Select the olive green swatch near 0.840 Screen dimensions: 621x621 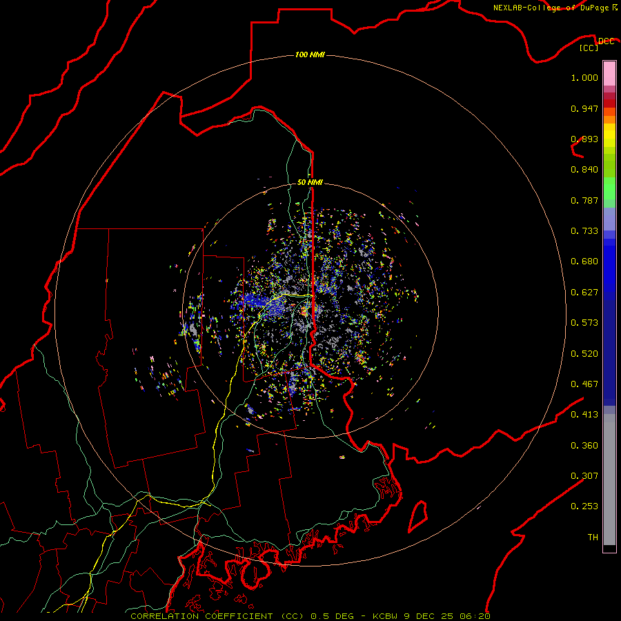609,166
